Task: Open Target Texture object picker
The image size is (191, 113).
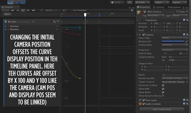Action: pos(187,82)
